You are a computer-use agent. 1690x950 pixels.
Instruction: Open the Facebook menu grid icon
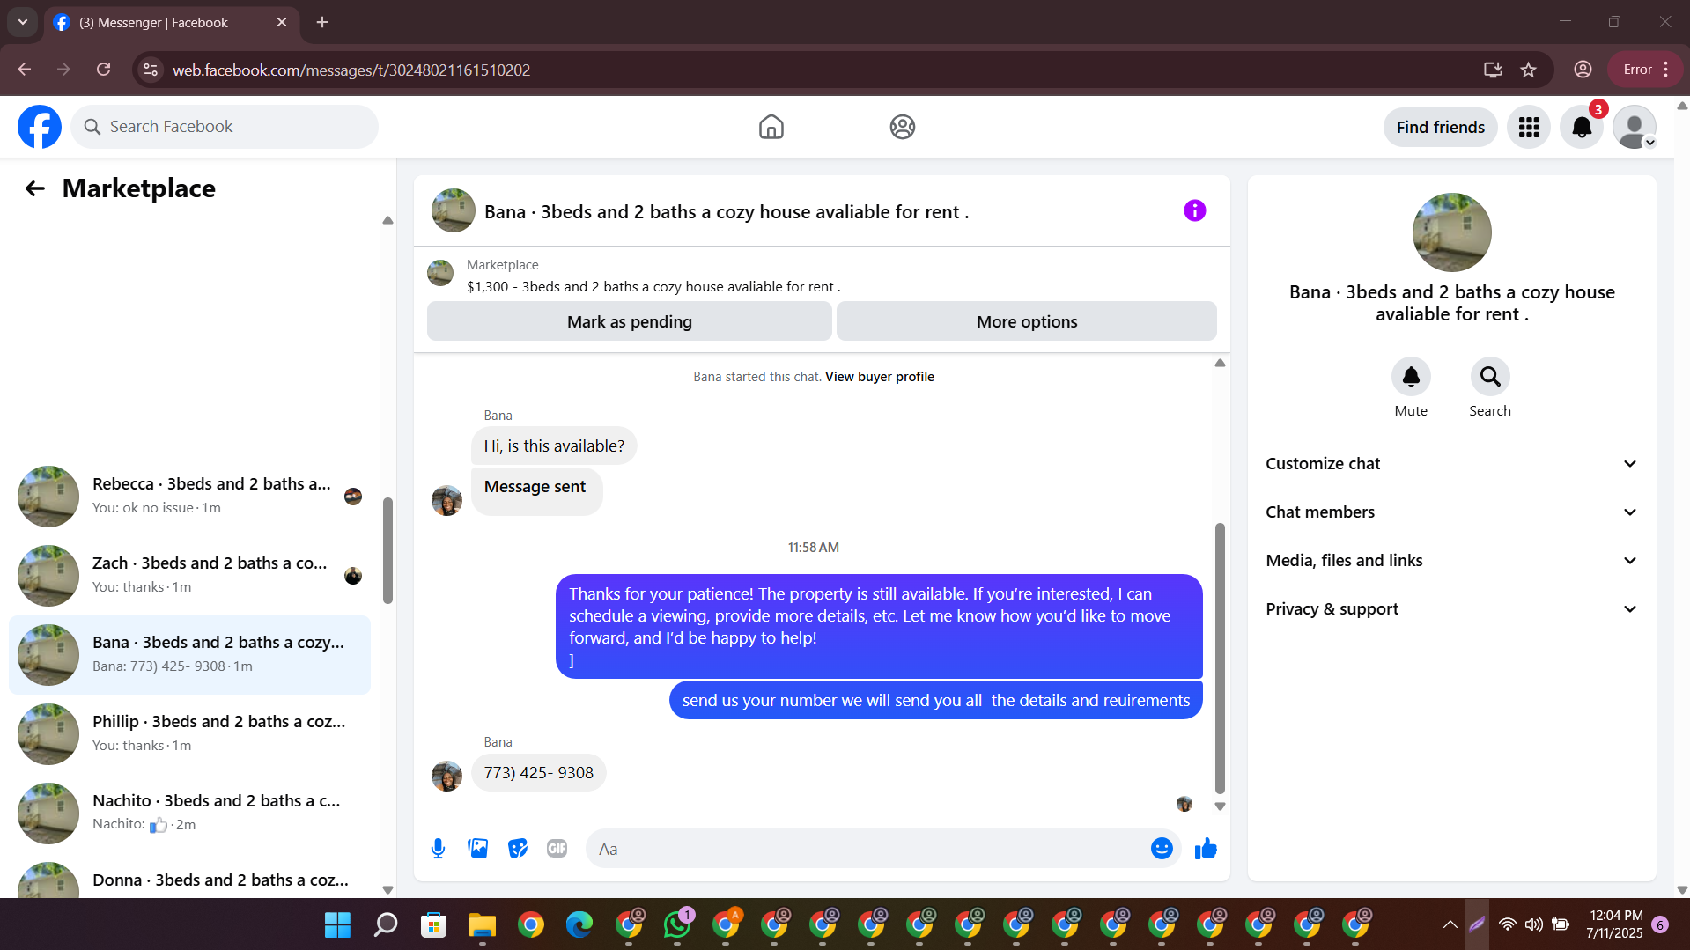[x=1529, y=128]
